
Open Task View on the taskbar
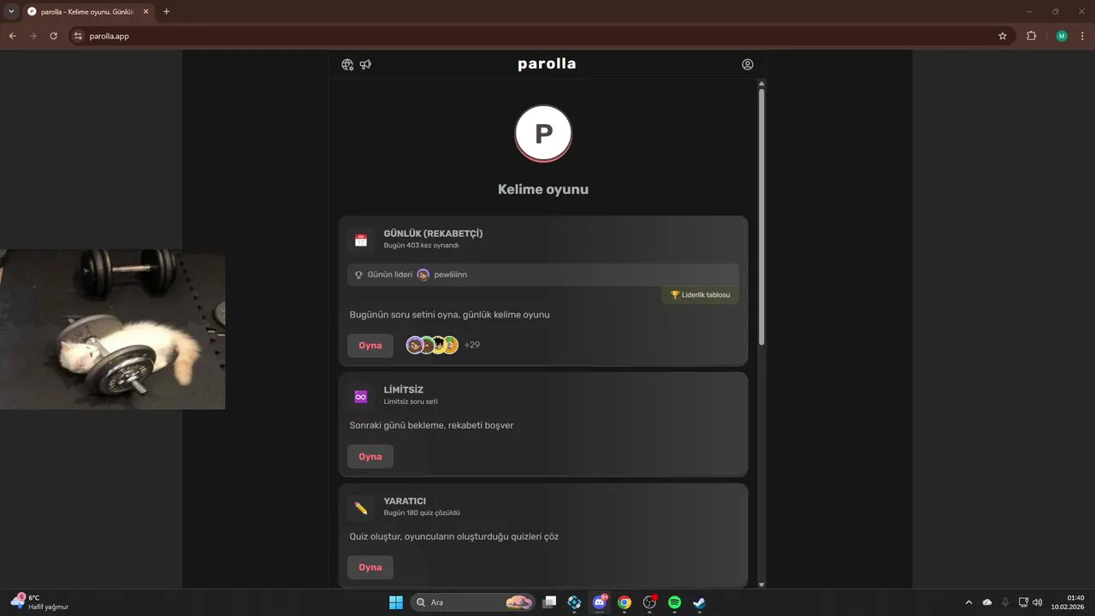550,602
